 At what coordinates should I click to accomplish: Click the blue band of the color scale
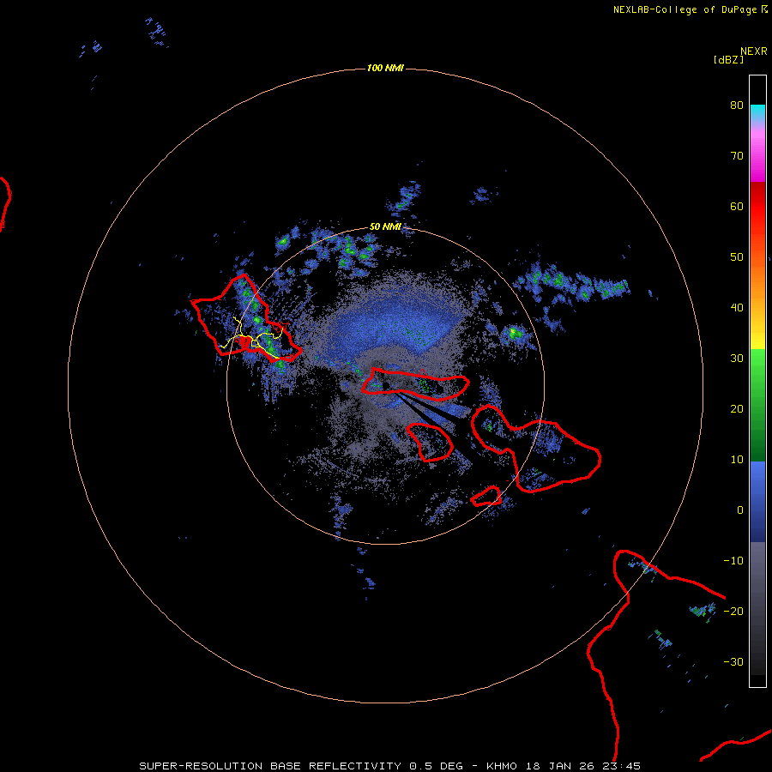click(757, 501)
